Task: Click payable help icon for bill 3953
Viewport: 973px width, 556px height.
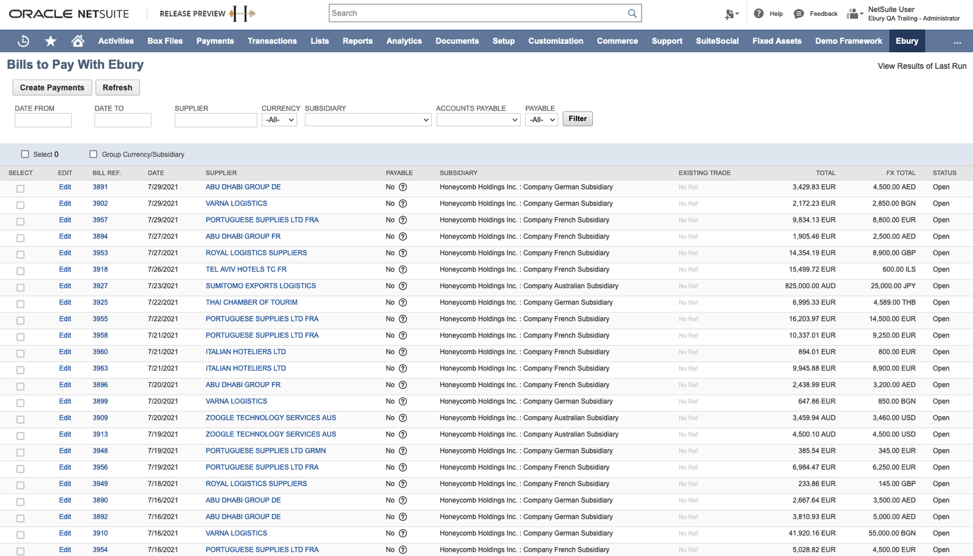Action: point(403,253)
